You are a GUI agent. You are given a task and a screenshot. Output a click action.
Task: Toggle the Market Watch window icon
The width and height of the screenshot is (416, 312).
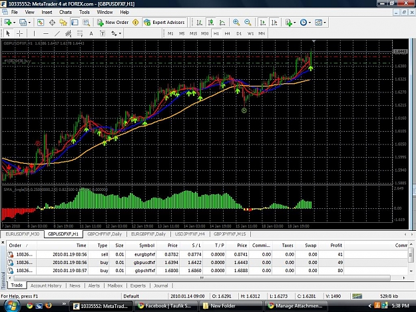(x=41, y=23)
